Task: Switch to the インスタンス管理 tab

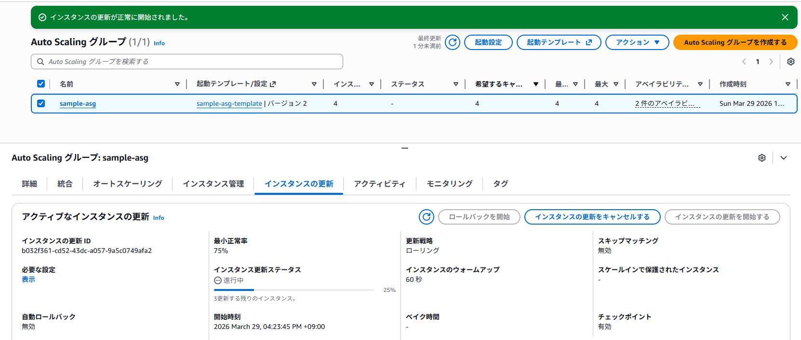Action: pyautogui.click(x=213, y=184)
